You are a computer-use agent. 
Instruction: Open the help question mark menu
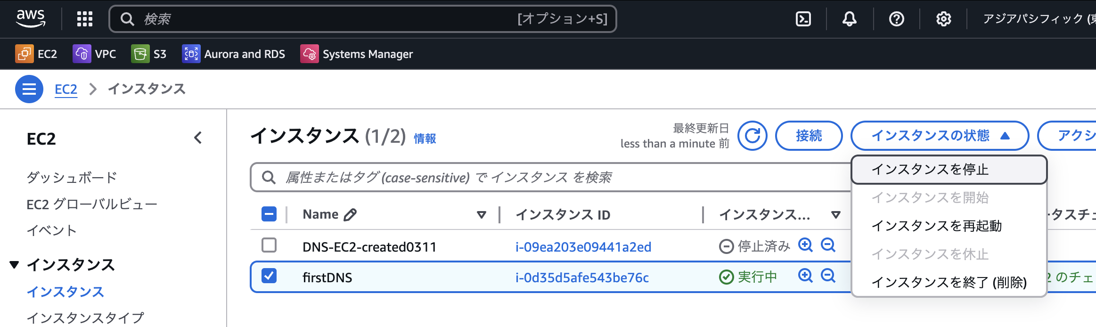click(x=896, y=19)
